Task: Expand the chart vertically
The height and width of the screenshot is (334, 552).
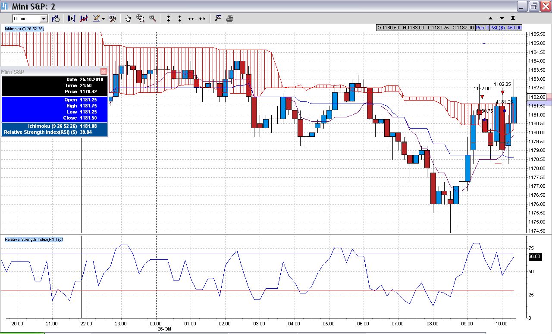Action: [179, 19]
